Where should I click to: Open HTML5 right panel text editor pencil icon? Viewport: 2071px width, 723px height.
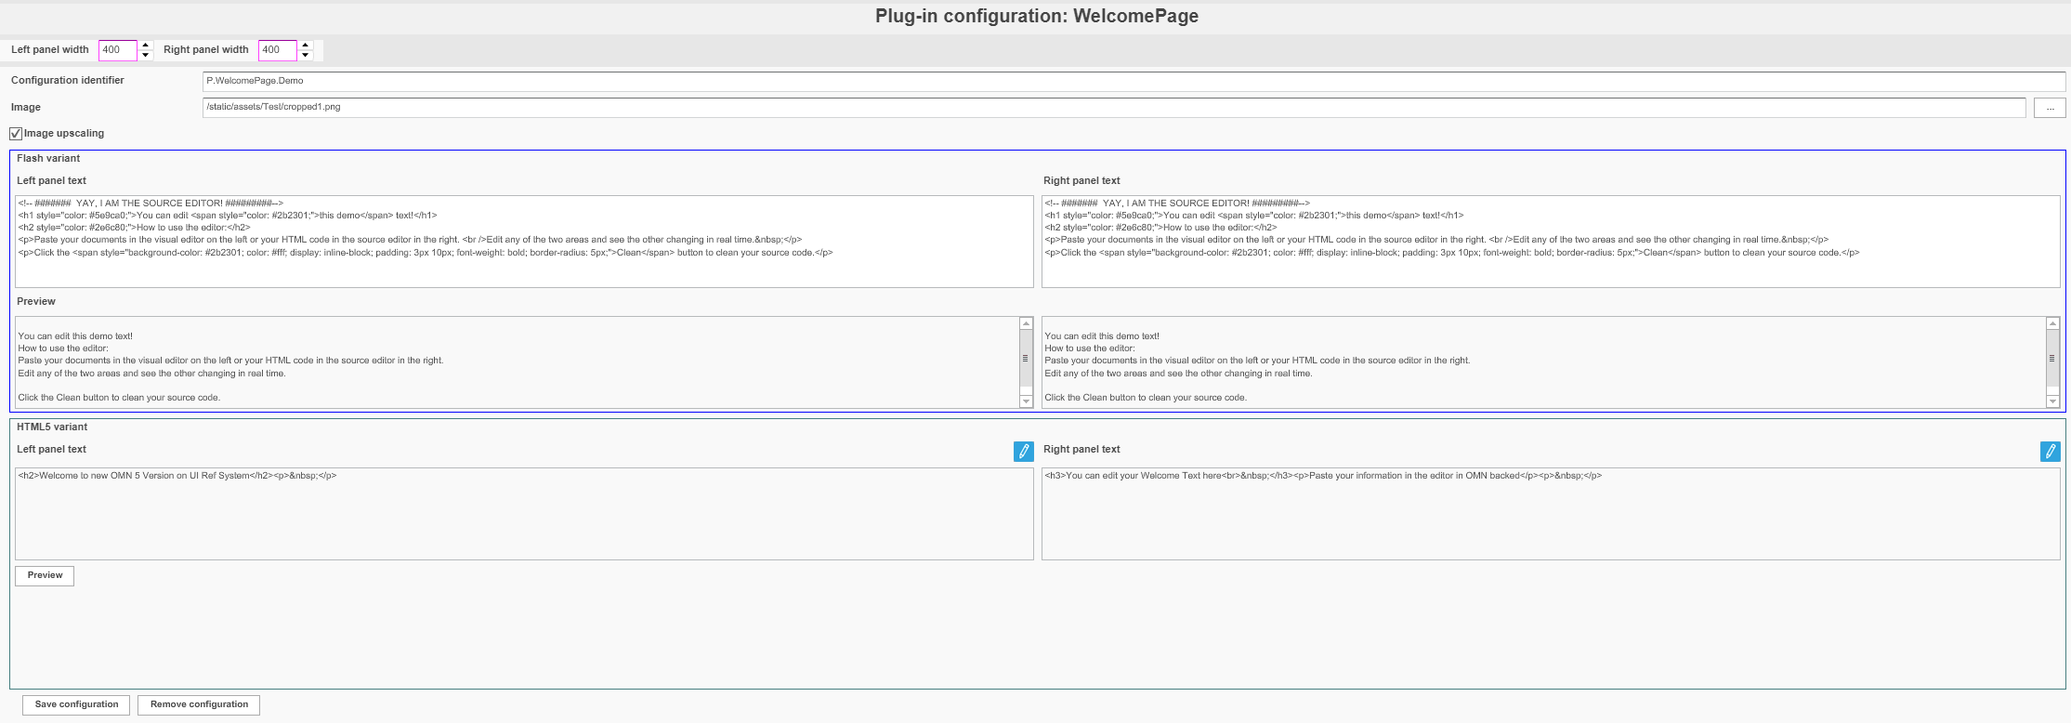point(2050,451)
